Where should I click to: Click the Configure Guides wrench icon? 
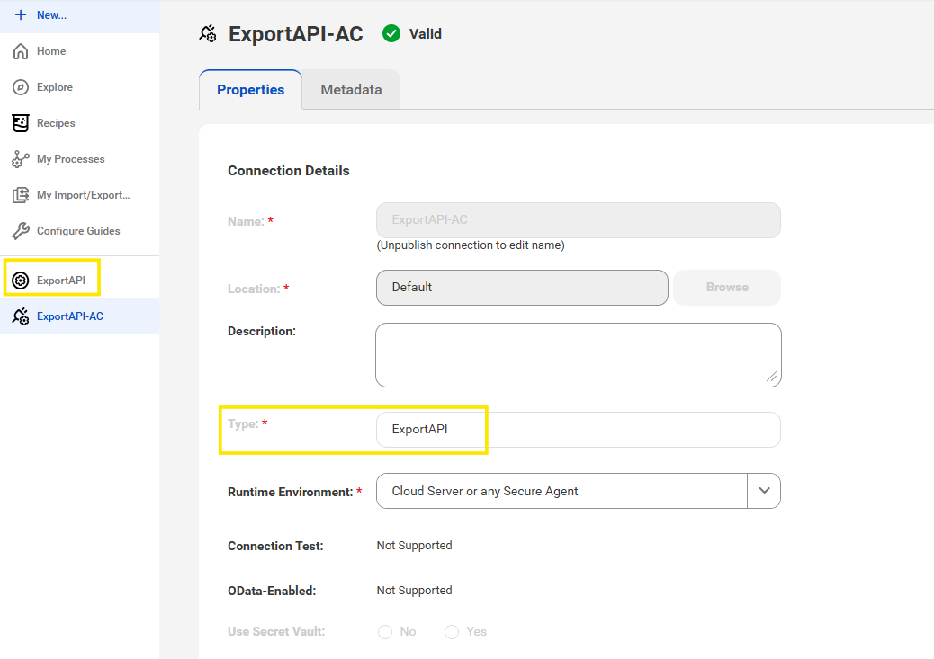click(x=21, y=231)
